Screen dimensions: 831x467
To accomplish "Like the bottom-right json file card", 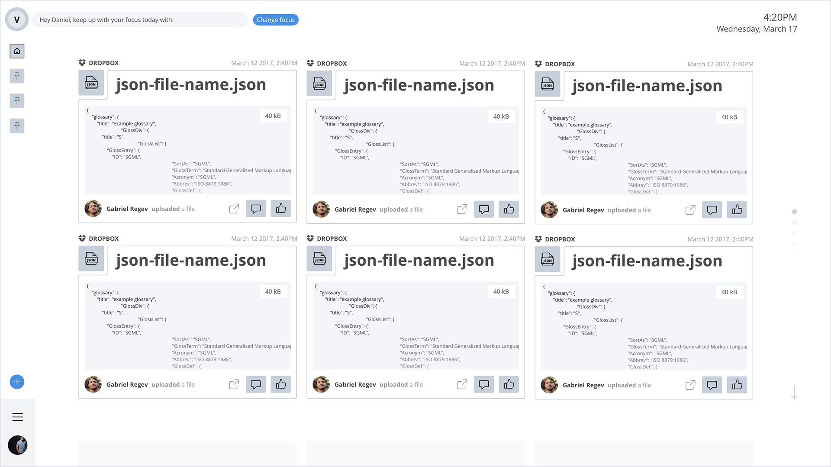I will tap(737, 385).
